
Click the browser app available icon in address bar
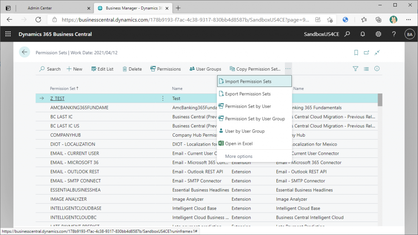pos(318,20)
